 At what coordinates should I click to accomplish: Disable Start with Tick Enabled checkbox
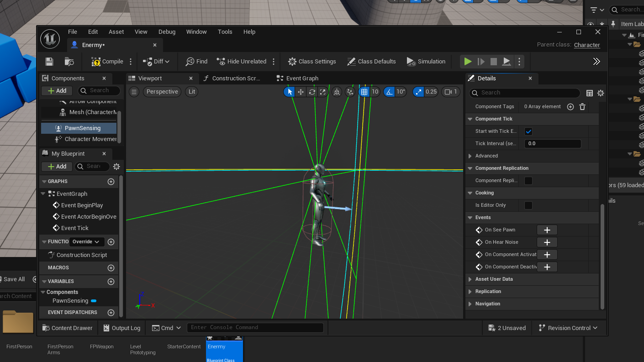pyautogui.click(x=528, y=131)
